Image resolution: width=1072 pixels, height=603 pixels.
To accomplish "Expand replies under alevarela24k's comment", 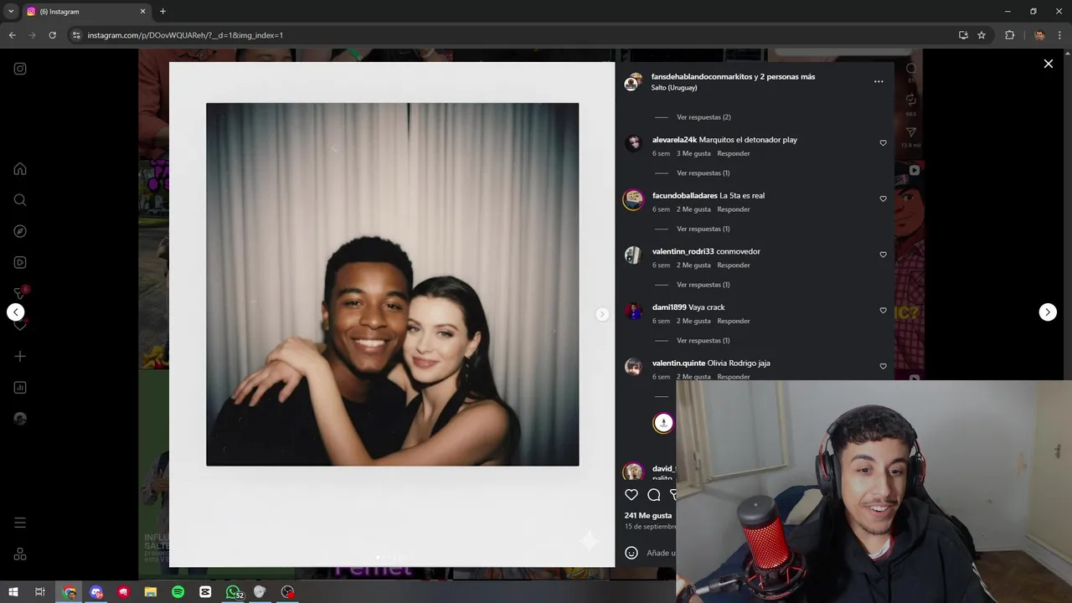I will (x=703, y=173).
